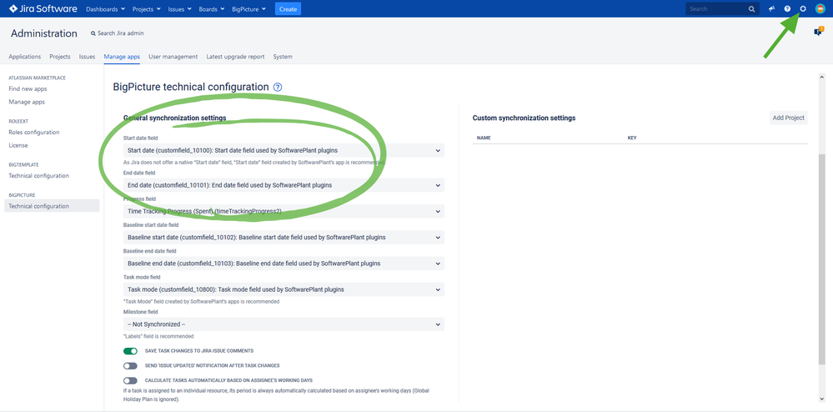Expand the BigPicture menu
Image resolution: width=833 pixels, height=412 pixels.
248,9
